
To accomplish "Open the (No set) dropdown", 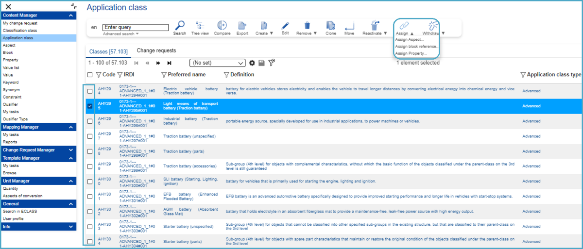I will (218, 63).
